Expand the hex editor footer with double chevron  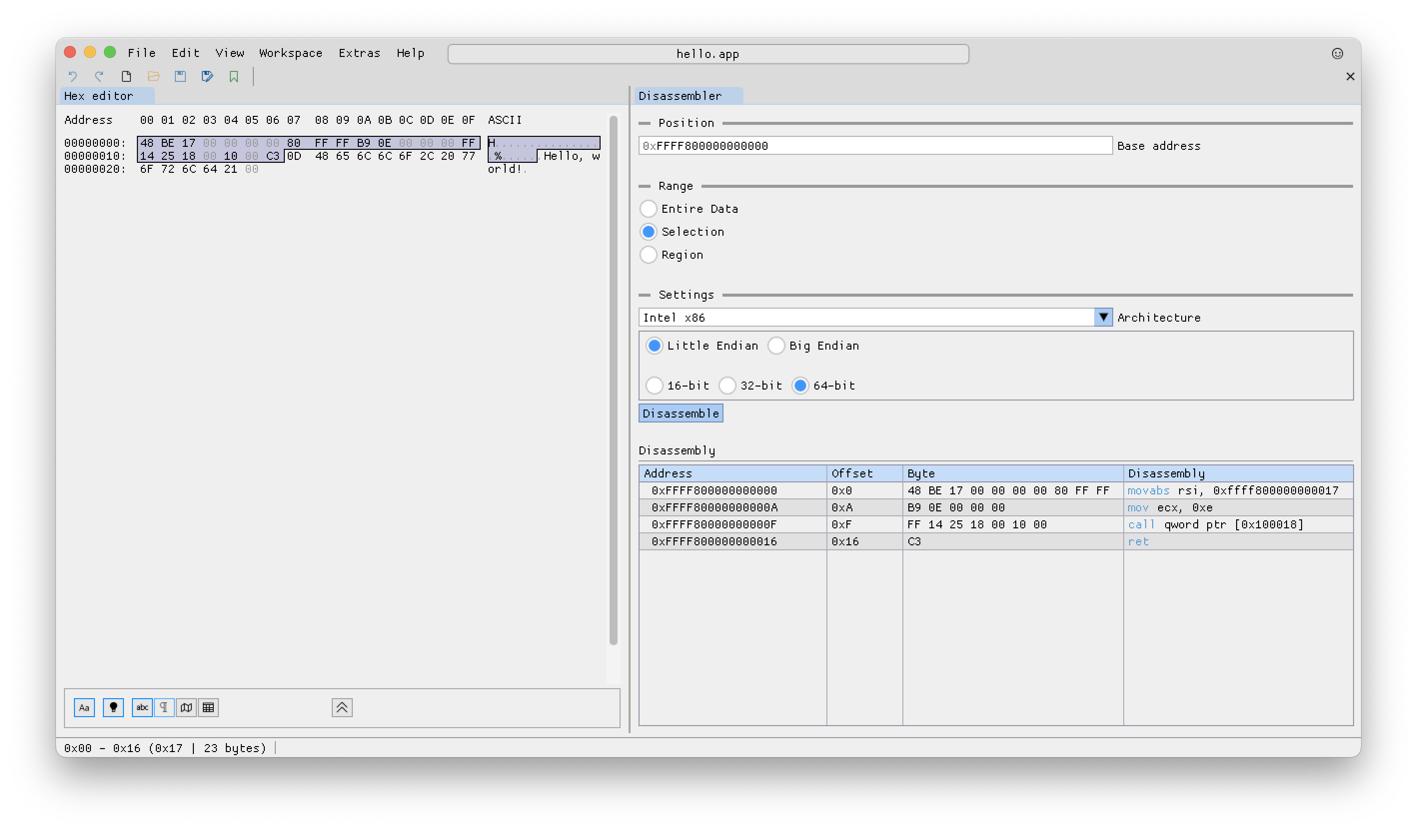click(x=342, y=708)
